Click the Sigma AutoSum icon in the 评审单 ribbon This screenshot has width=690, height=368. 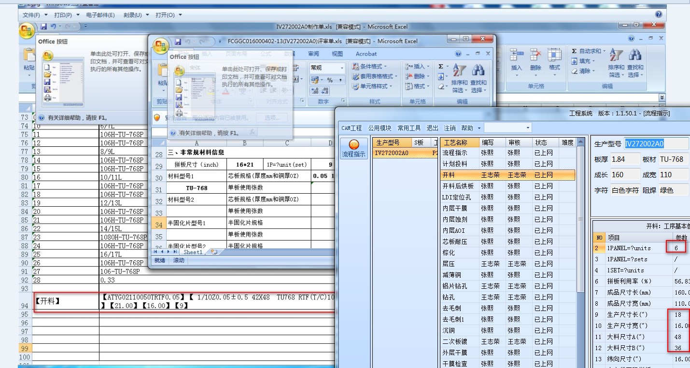441,67
